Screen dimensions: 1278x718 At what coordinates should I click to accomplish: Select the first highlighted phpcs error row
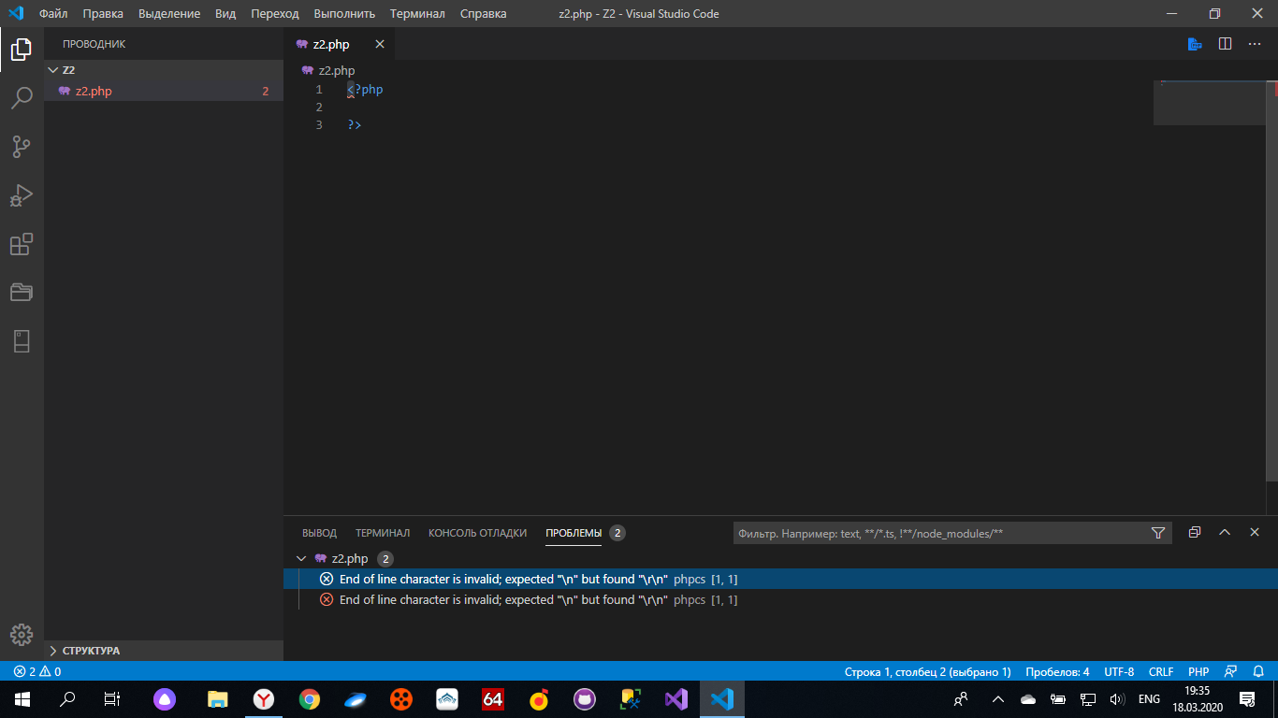tap(780, 579)
